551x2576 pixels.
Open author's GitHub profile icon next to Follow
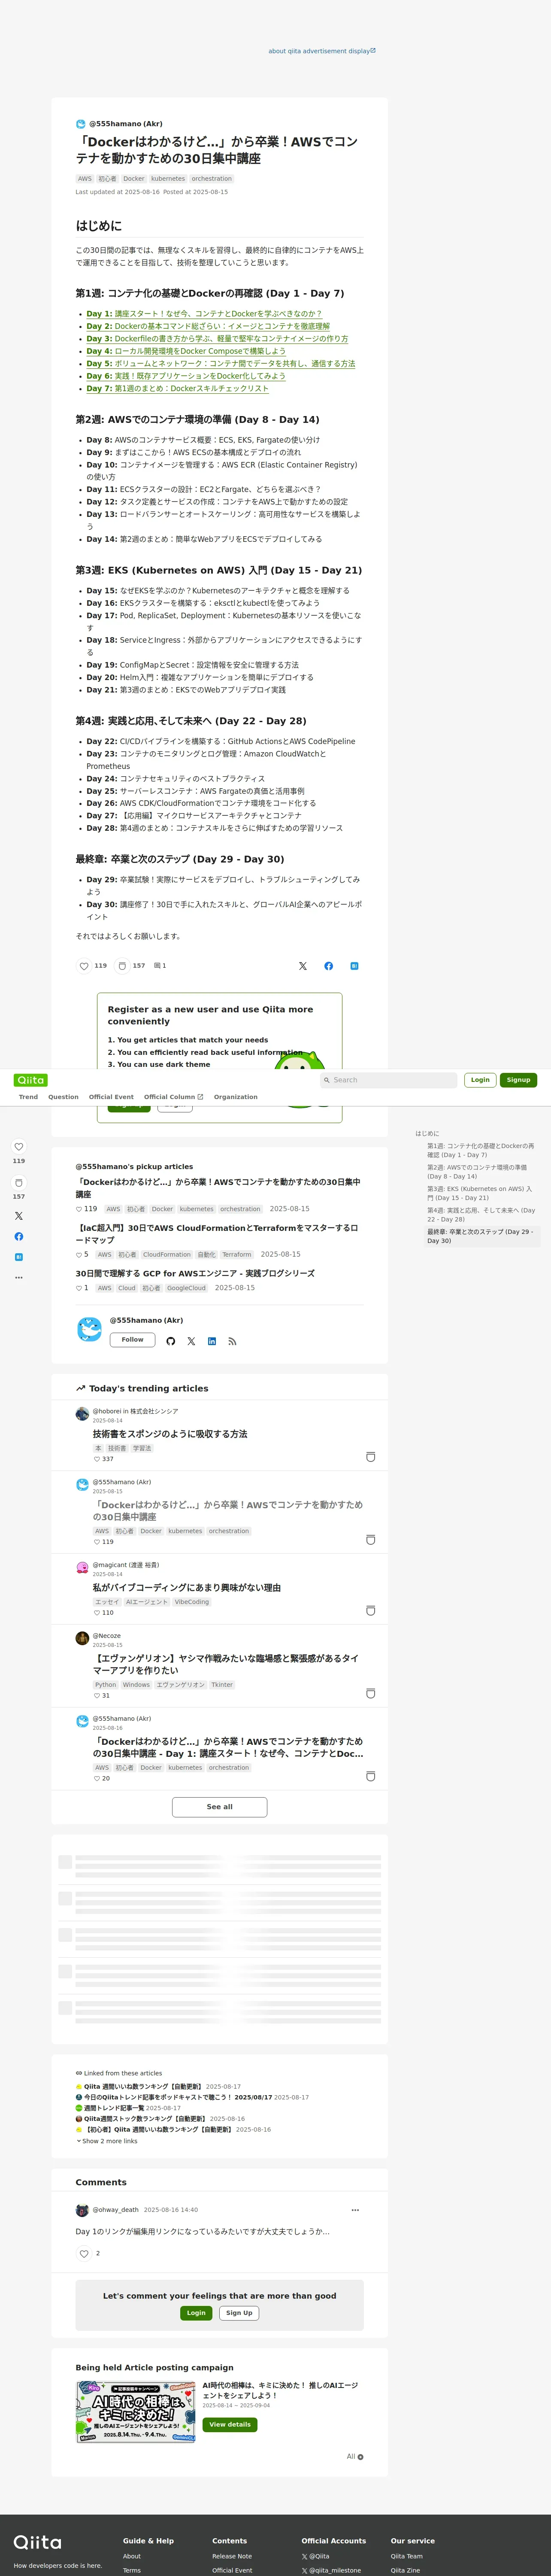coord(170,1341)
